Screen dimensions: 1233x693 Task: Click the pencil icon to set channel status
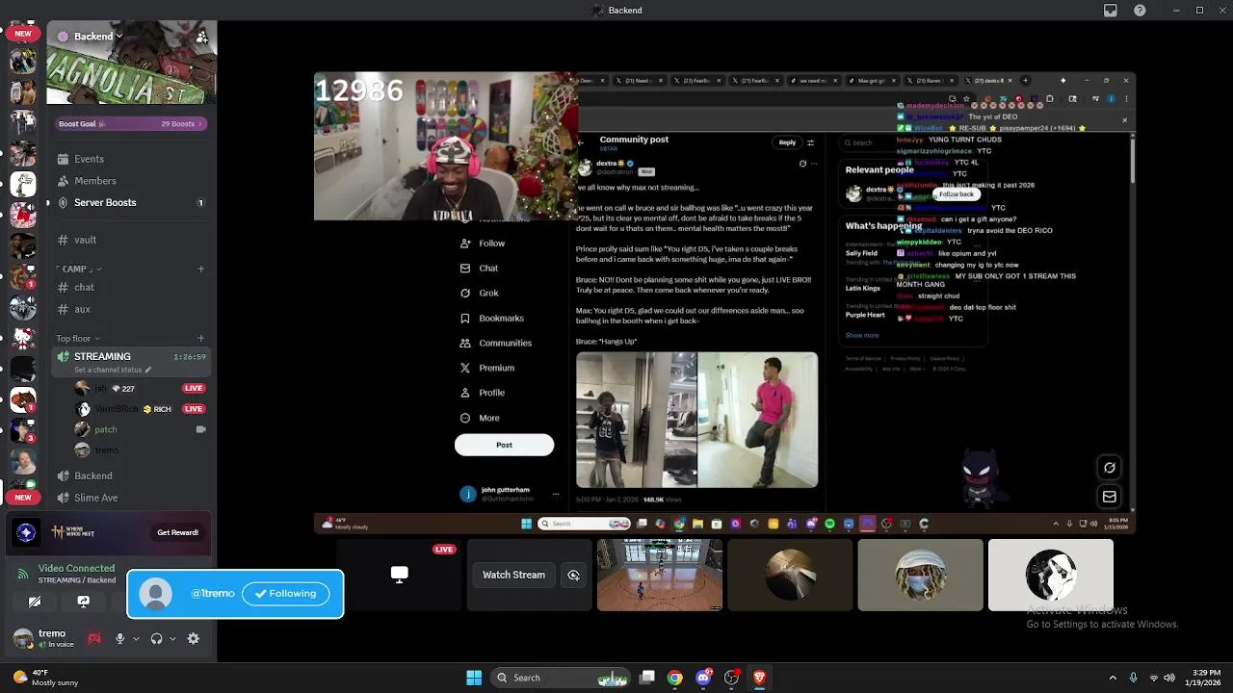(x=149, y=370)
